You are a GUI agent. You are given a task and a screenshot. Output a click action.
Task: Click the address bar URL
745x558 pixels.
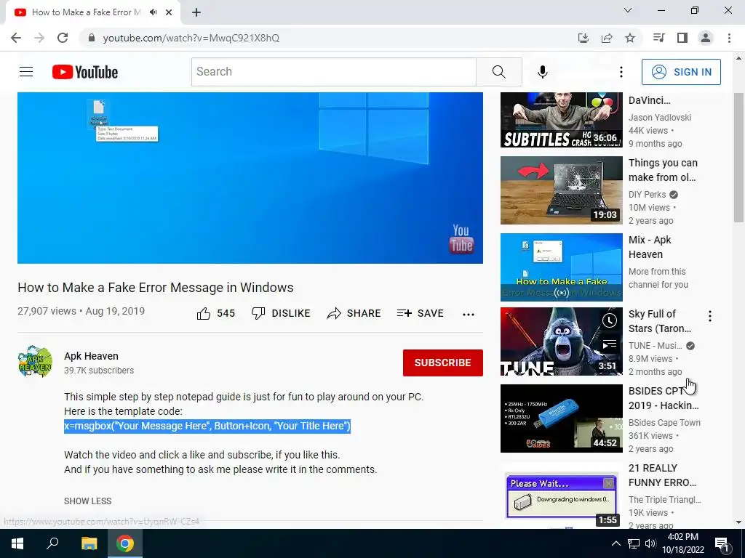[x=191, y=38]
